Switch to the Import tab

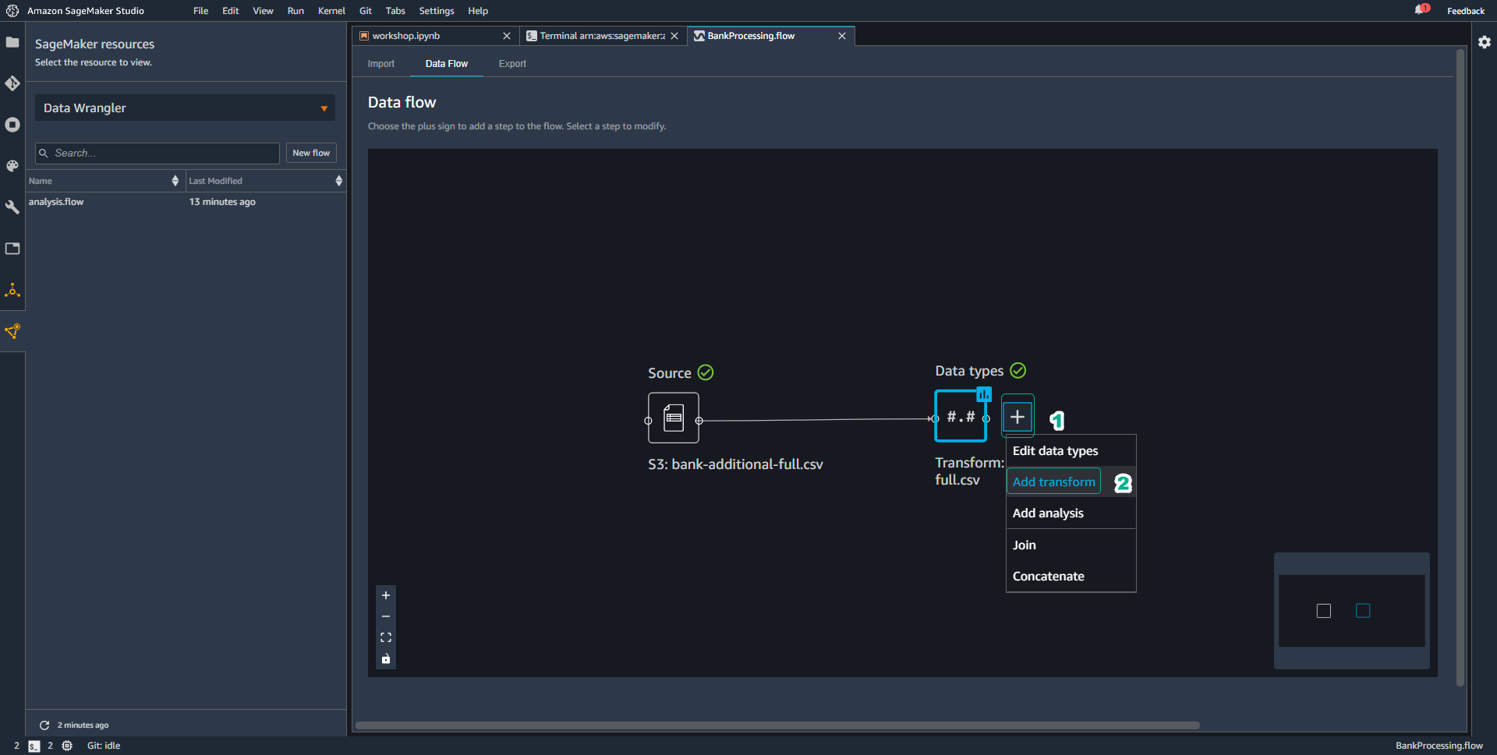(381, 64)
